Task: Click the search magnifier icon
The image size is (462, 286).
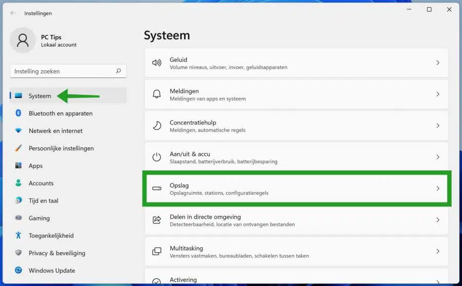Action: (119, 71)
